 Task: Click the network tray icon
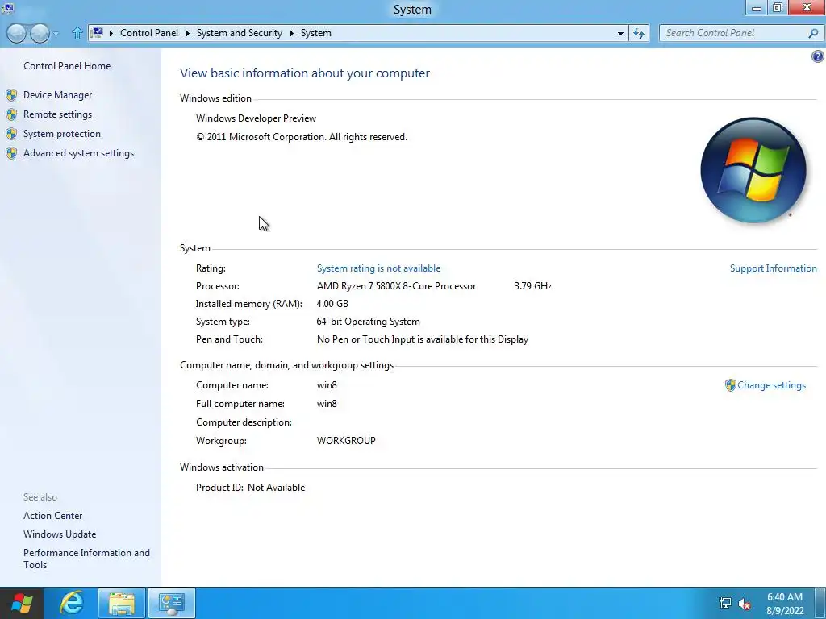pos(725,603)
